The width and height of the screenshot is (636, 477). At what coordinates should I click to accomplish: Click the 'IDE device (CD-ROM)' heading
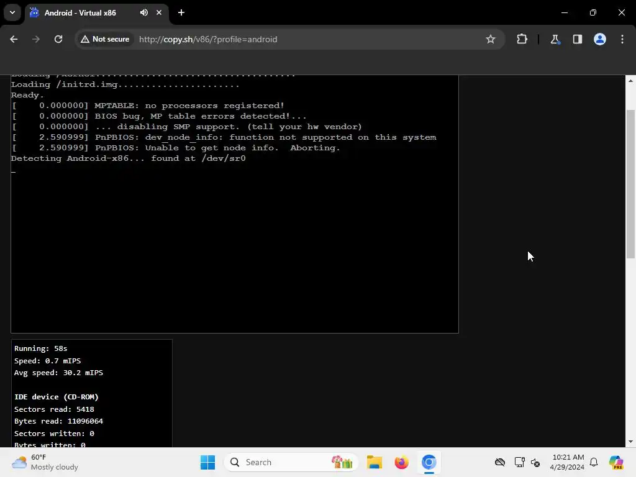click(x=57, y=397)
